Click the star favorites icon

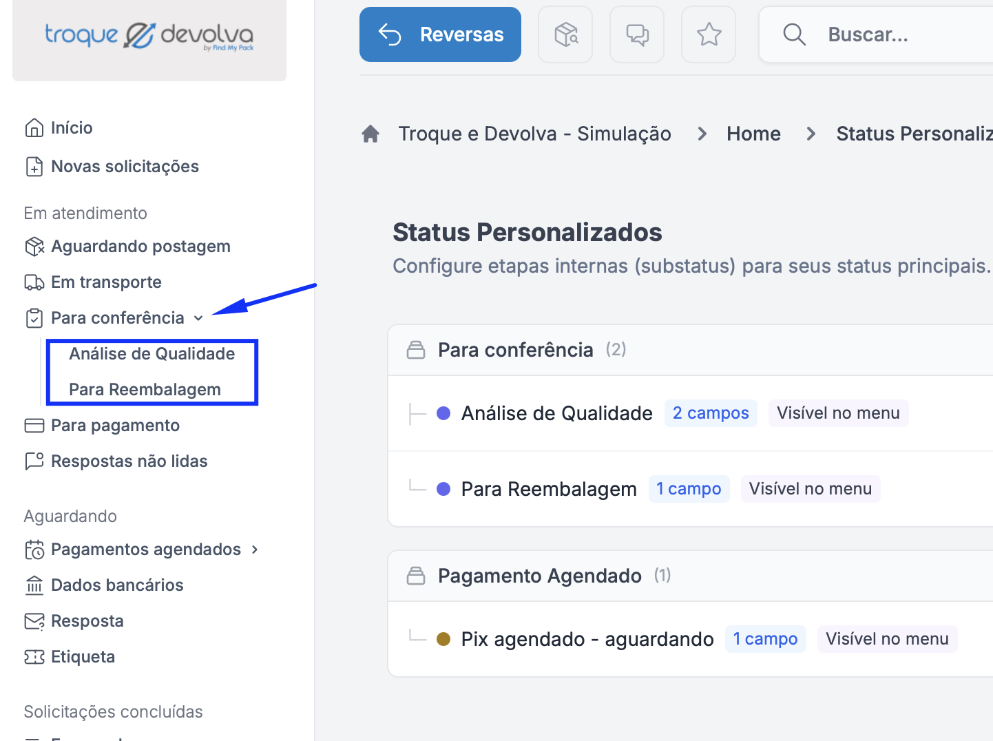709,34
